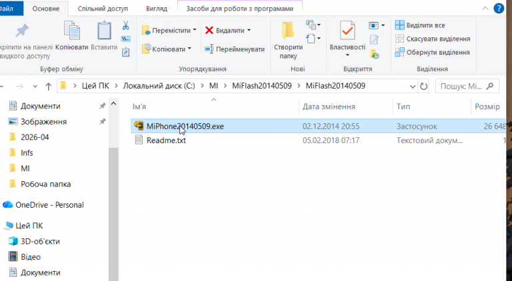The image size is (512, 281).
Task: Open the Open-with dropdown icon
Action: click(x=377, y=25)
